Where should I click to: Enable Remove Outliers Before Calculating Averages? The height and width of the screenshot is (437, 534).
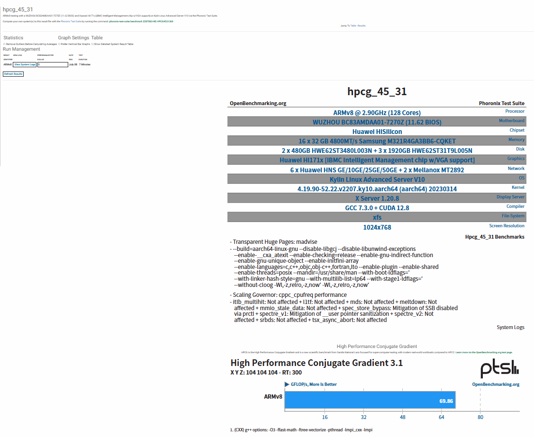point(4,44)
